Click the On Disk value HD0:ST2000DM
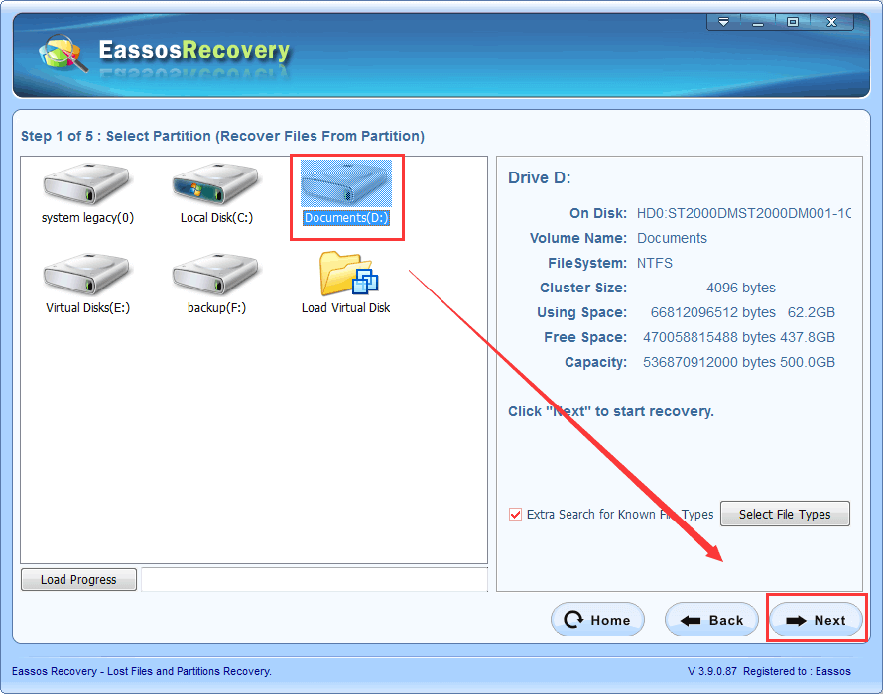 743,213
